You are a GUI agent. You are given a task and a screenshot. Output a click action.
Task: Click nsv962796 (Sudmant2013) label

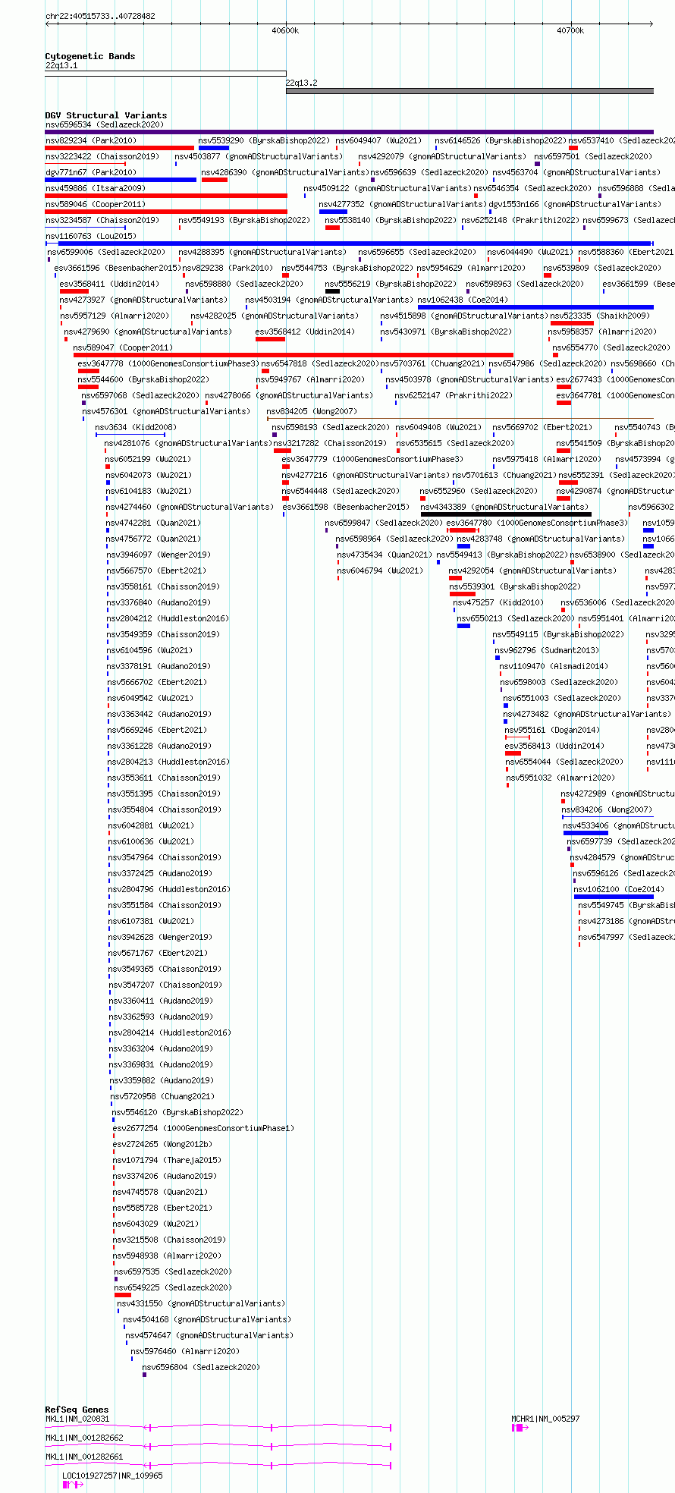point(547,650)
